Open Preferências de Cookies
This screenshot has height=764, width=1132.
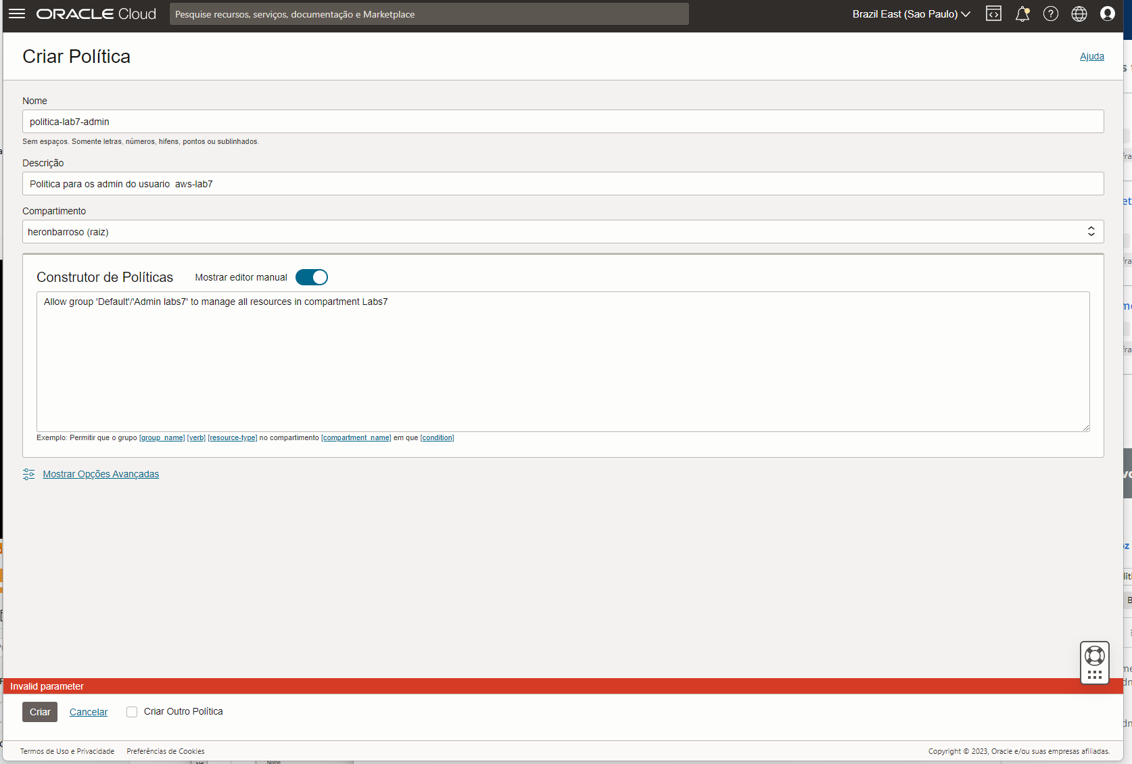click(166, 751)
